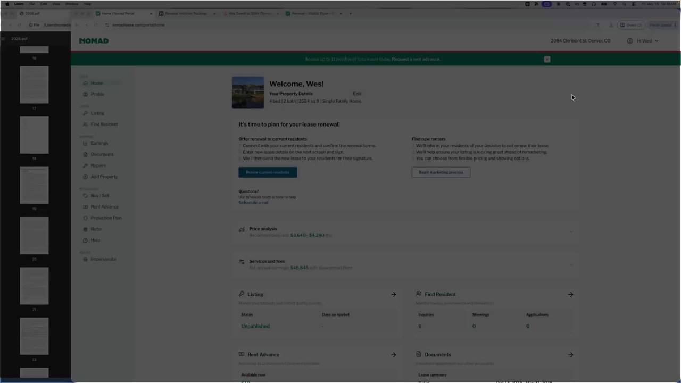681x383 pixels.
Task: Click the Schedule a call link
Action: click(253, 203)
